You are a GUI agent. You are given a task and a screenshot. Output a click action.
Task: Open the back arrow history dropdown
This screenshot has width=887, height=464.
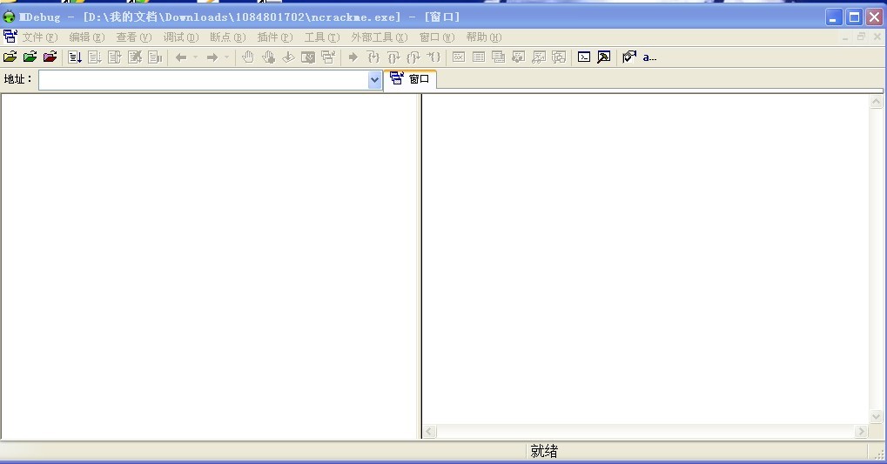(196, 57)
